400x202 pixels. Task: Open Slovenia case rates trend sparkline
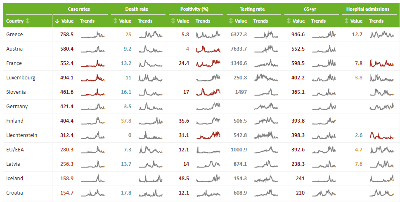coord(93,92)
